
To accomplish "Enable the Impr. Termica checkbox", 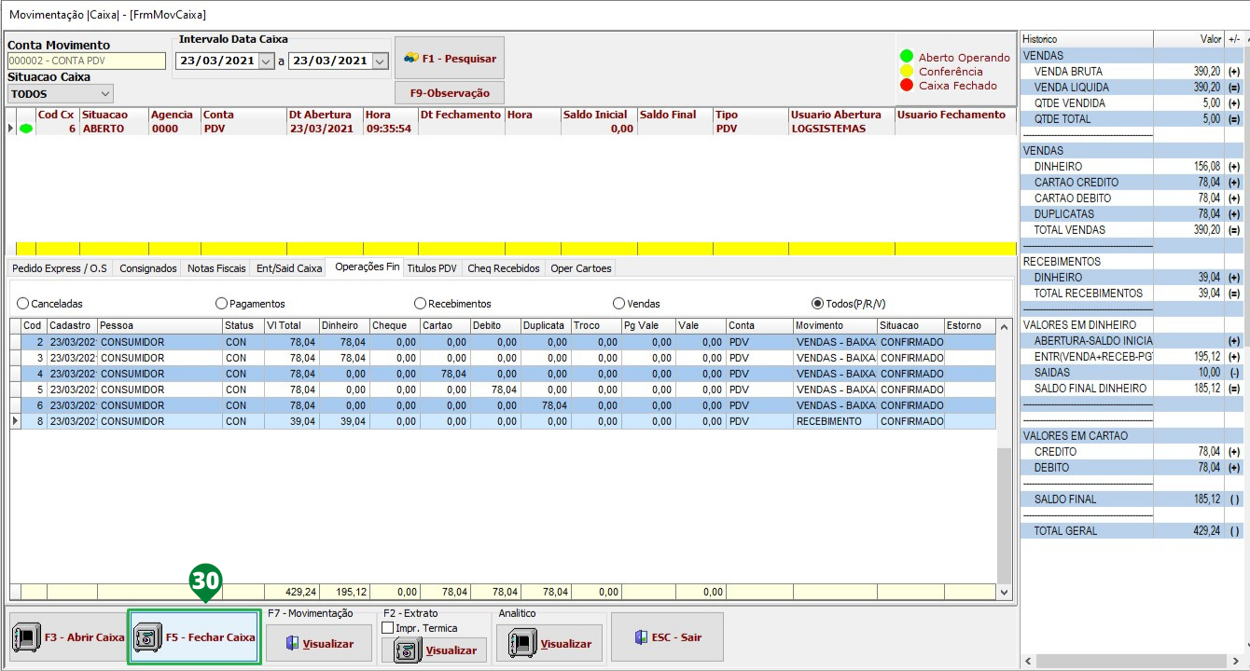I will pos(387,628).
